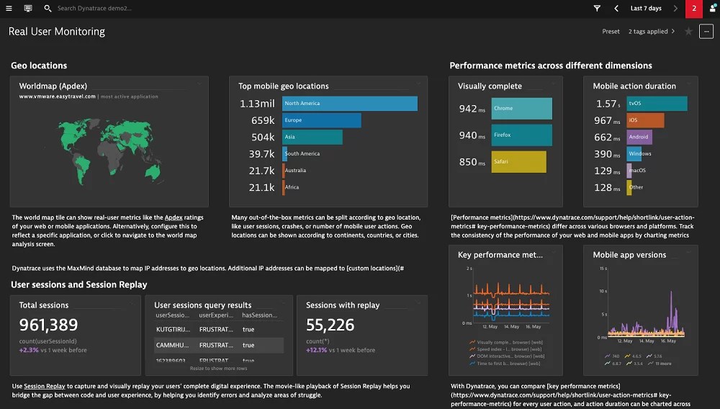Select the Chrome visually complete bar
720x409 pixels.
pos(521,108)
